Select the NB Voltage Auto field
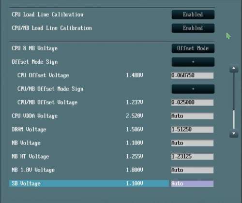Screen dimensions: 242x203 [192, 143]
